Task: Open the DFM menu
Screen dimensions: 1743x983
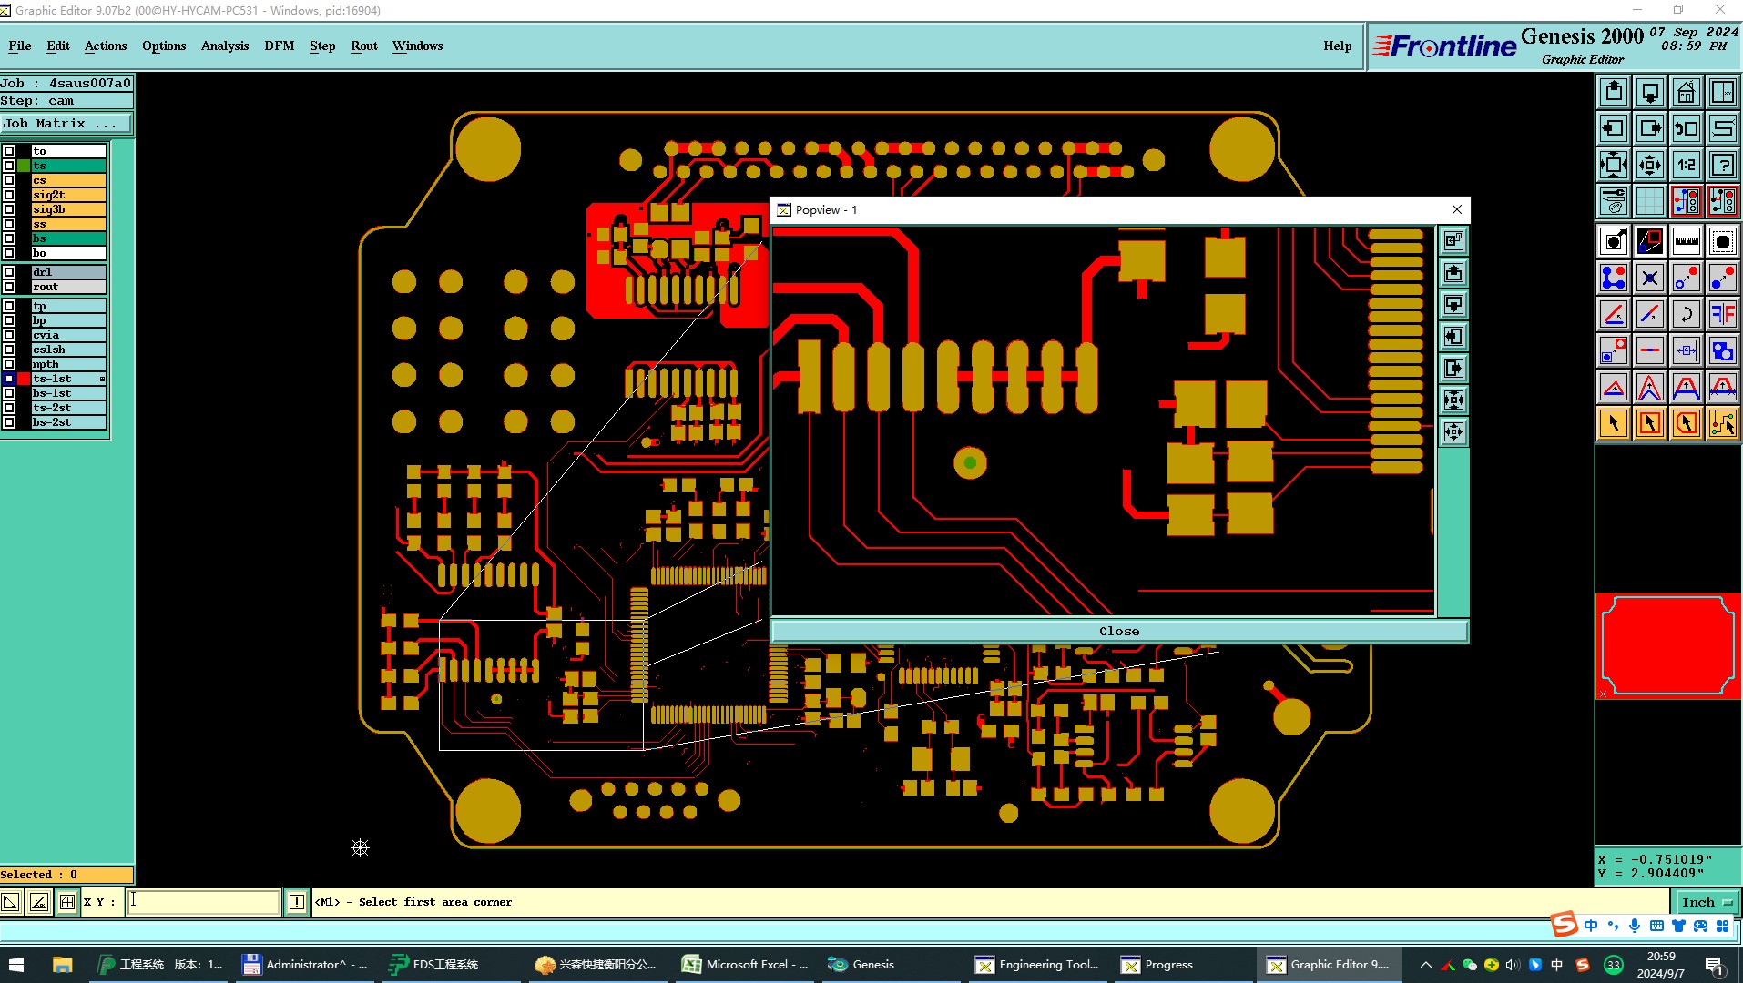Action: coord(279,46)
